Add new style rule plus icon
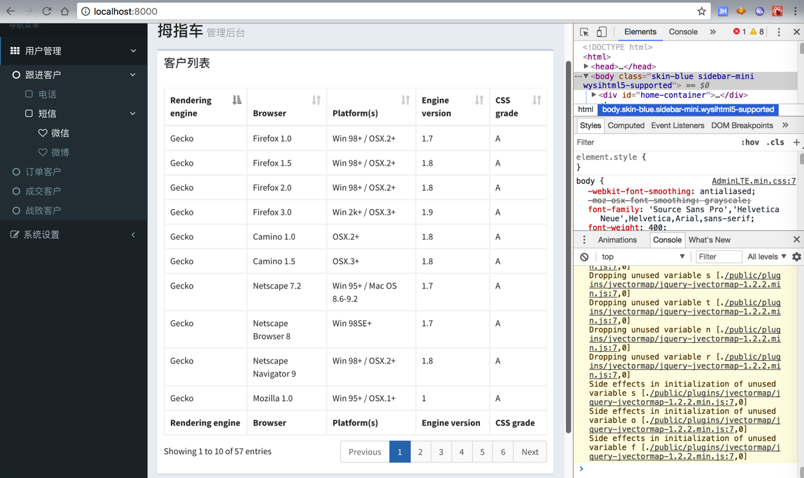The image size is (804, 478). click(x=796, y=142)
